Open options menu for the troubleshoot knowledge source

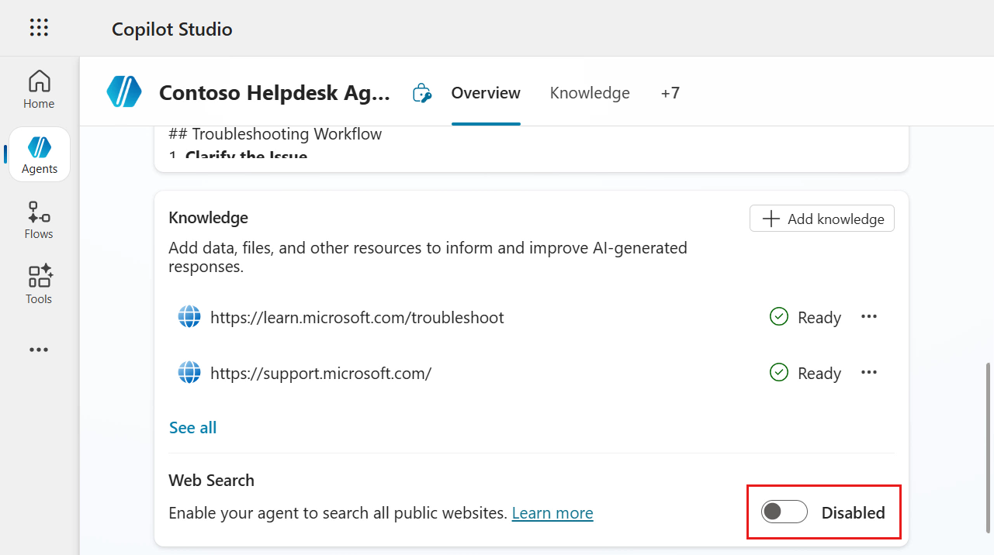pyautogui.click(x=869, y=316)
